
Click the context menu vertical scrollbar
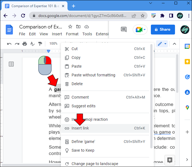(x=151, y=96)
